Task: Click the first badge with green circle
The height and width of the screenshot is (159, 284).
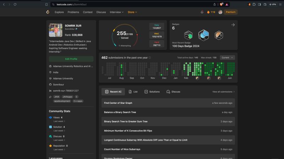Action: coord(188,35)
